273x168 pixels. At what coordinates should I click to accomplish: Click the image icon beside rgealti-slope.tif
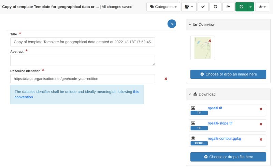pyautogui.click(x=193, y=123)
